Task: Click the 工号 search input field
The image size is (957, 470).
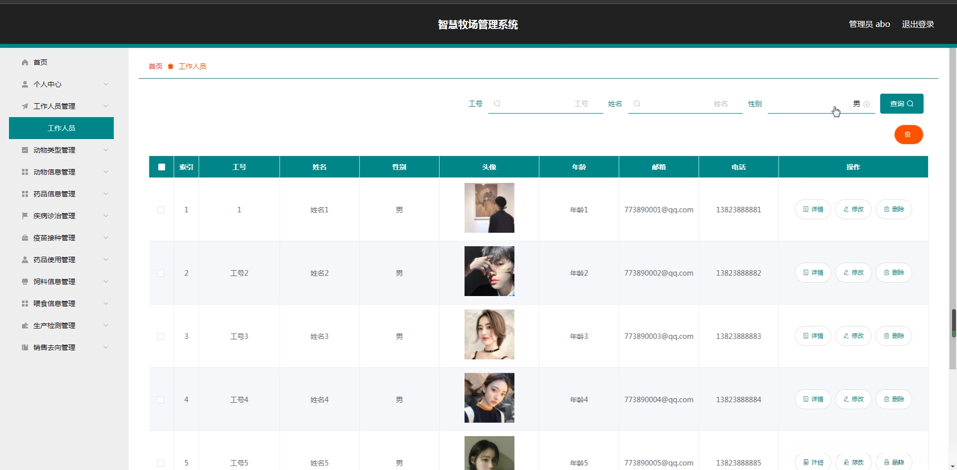Action: (546, 104)
